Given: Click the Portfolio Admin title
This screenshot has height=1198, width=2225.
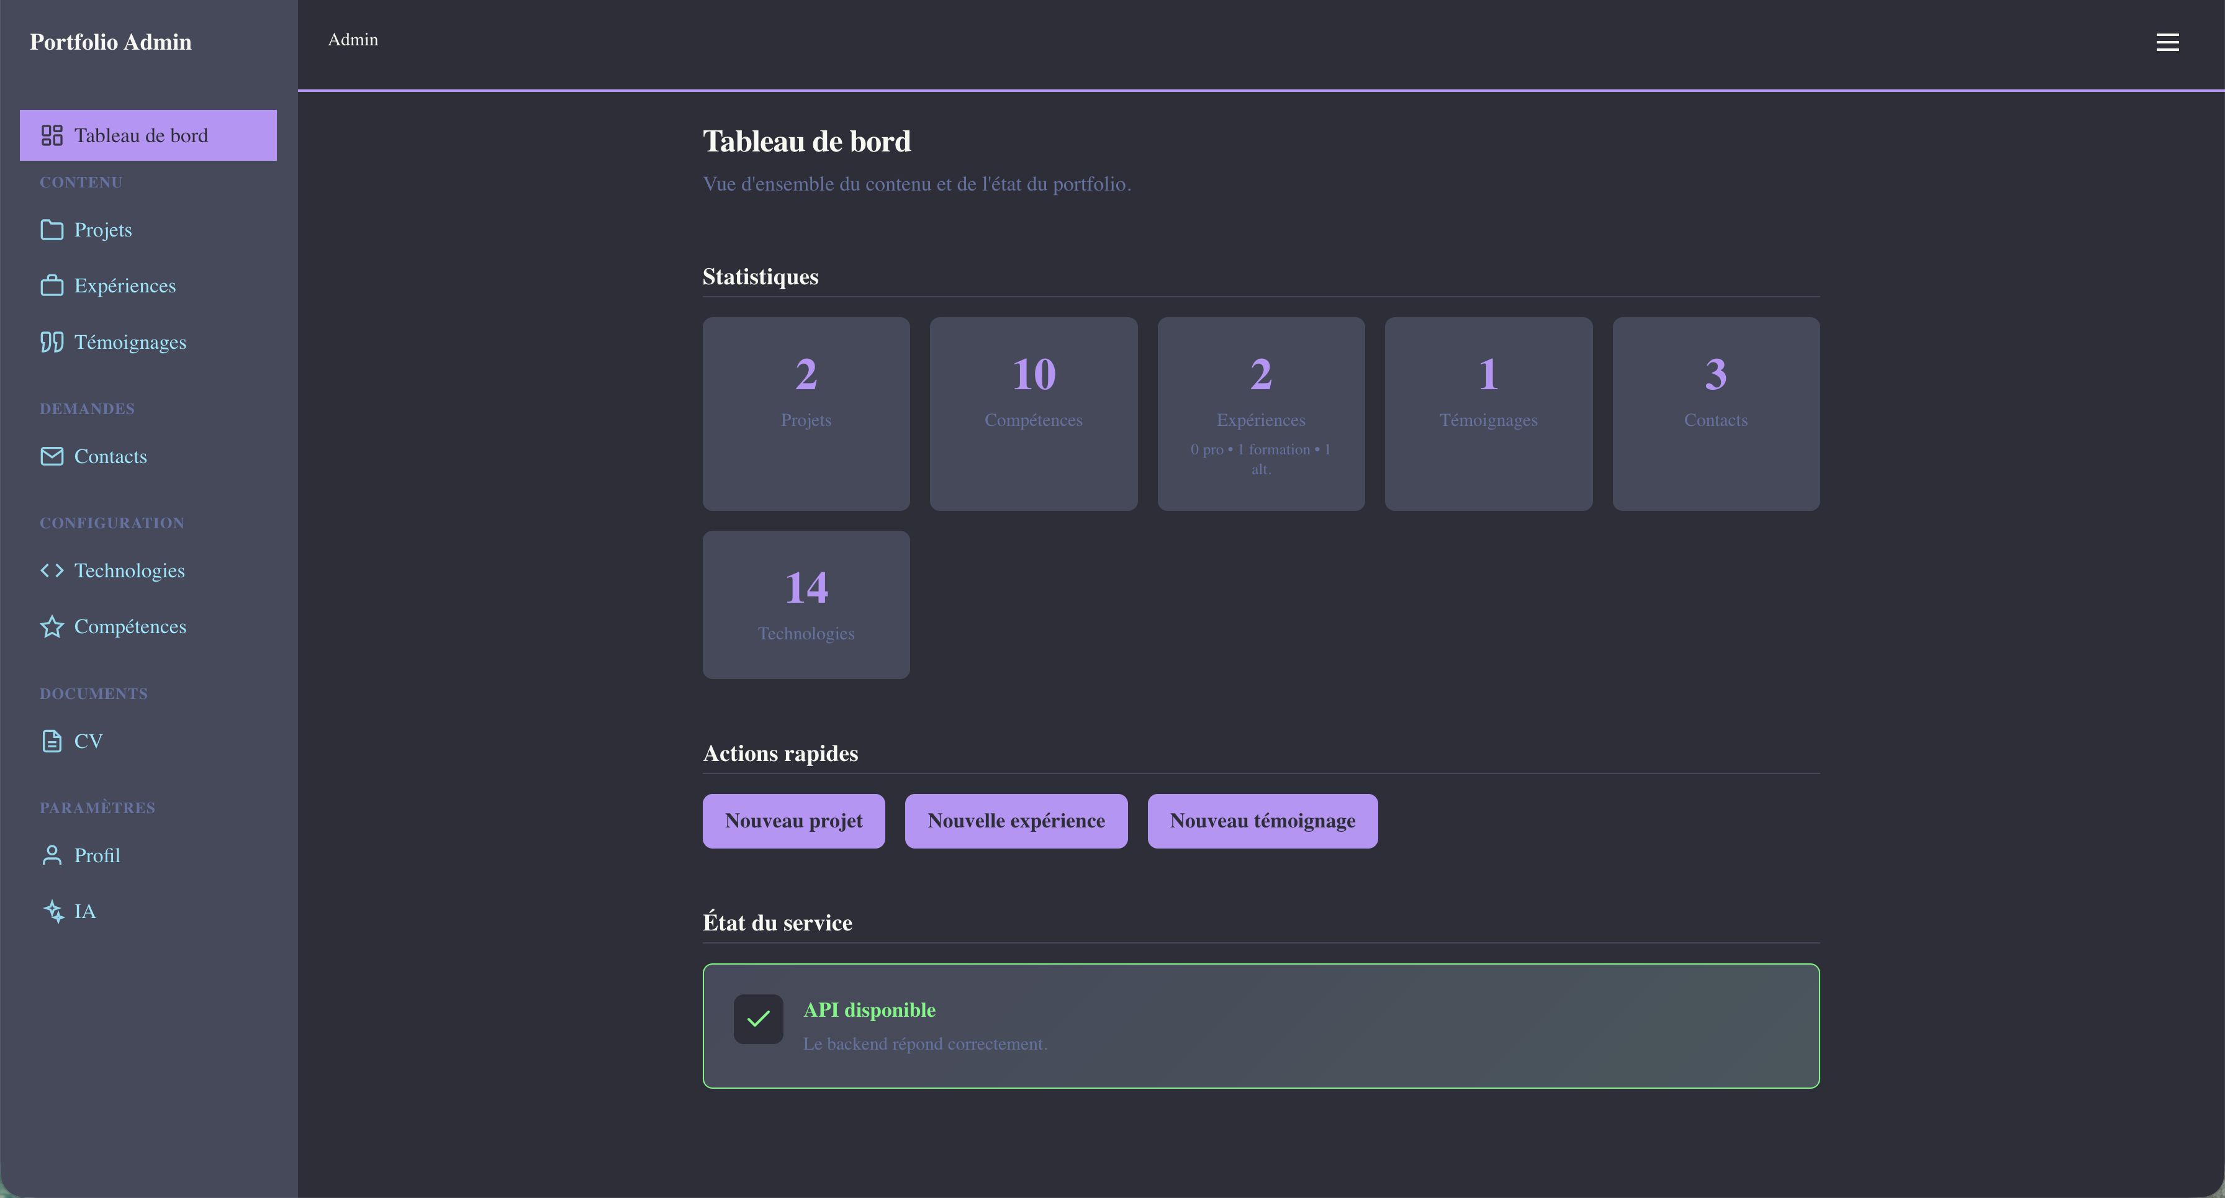Looking at the screenshot, I should (111, 42).
